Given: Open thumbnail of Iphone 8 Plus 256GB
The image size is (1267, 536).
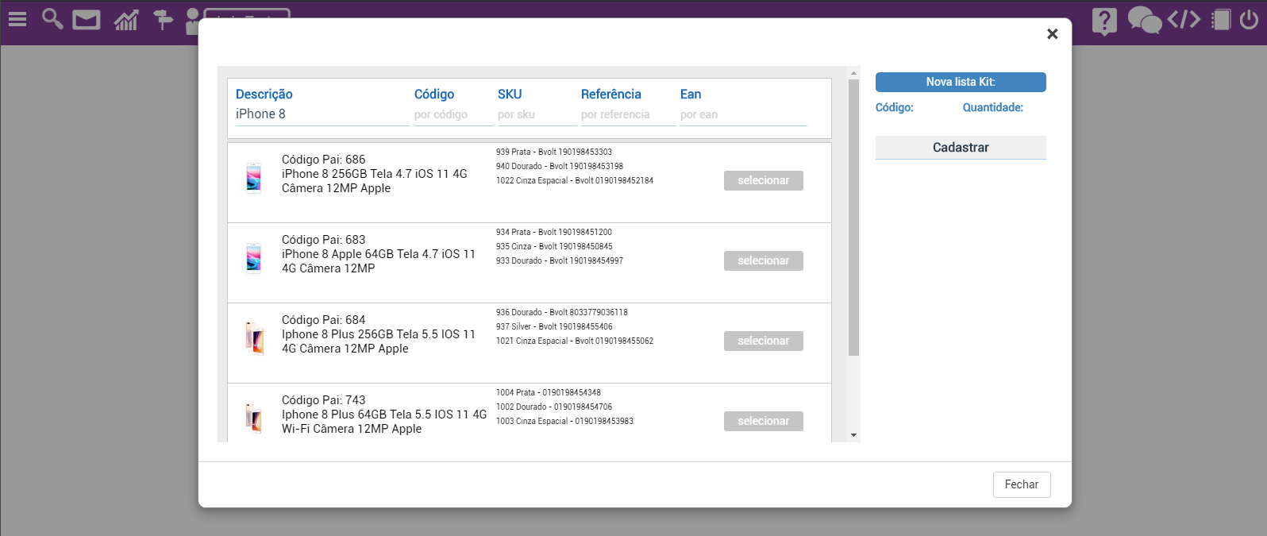Looking at the screenshot, I should pyautogui.click(x=254, y=337).
